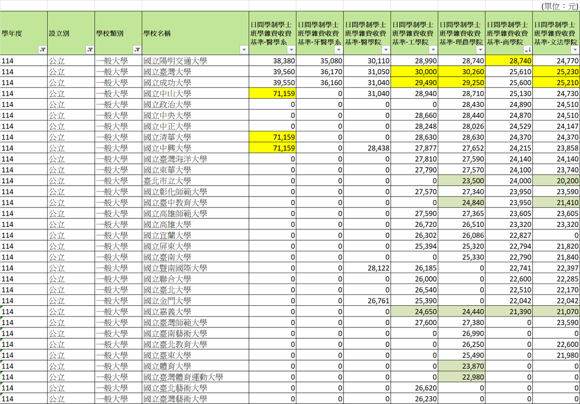580x404 pixels.
Task: Click the 26,230 cell
Action: click(x=415, y=399)
